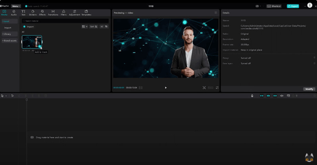Toggle auto snapping in timeline toolbar

click(x=268, y=96)
